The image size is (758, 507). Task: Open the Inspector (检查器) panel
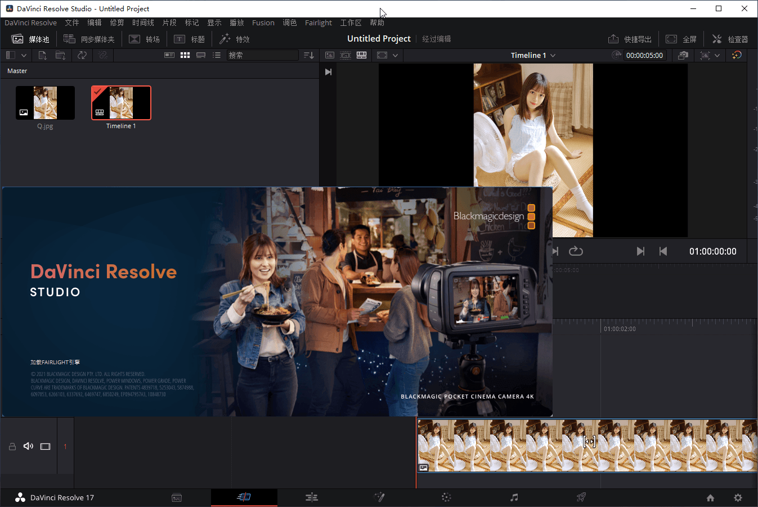click(730, 39)
